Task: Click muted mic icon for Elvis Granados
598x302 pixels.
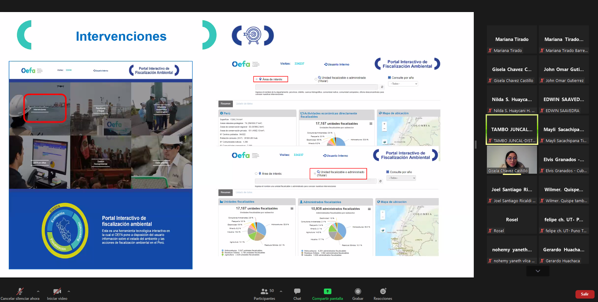Action: [x=542, y=171]
